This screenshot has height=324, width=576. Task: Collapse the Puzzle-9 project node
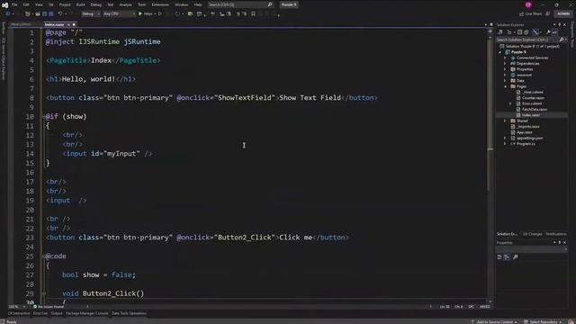pyautogui.click(x=500, y=52)
